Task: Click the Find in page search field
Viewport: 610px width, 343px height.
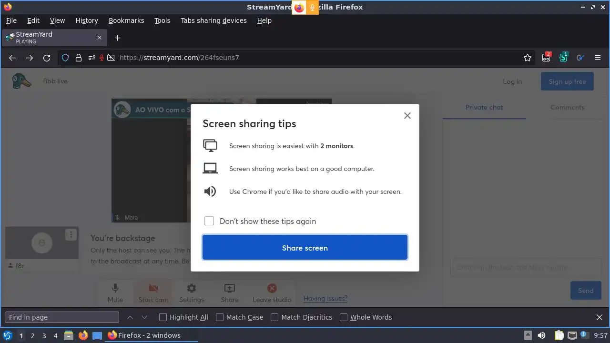Action: point(62,317)
